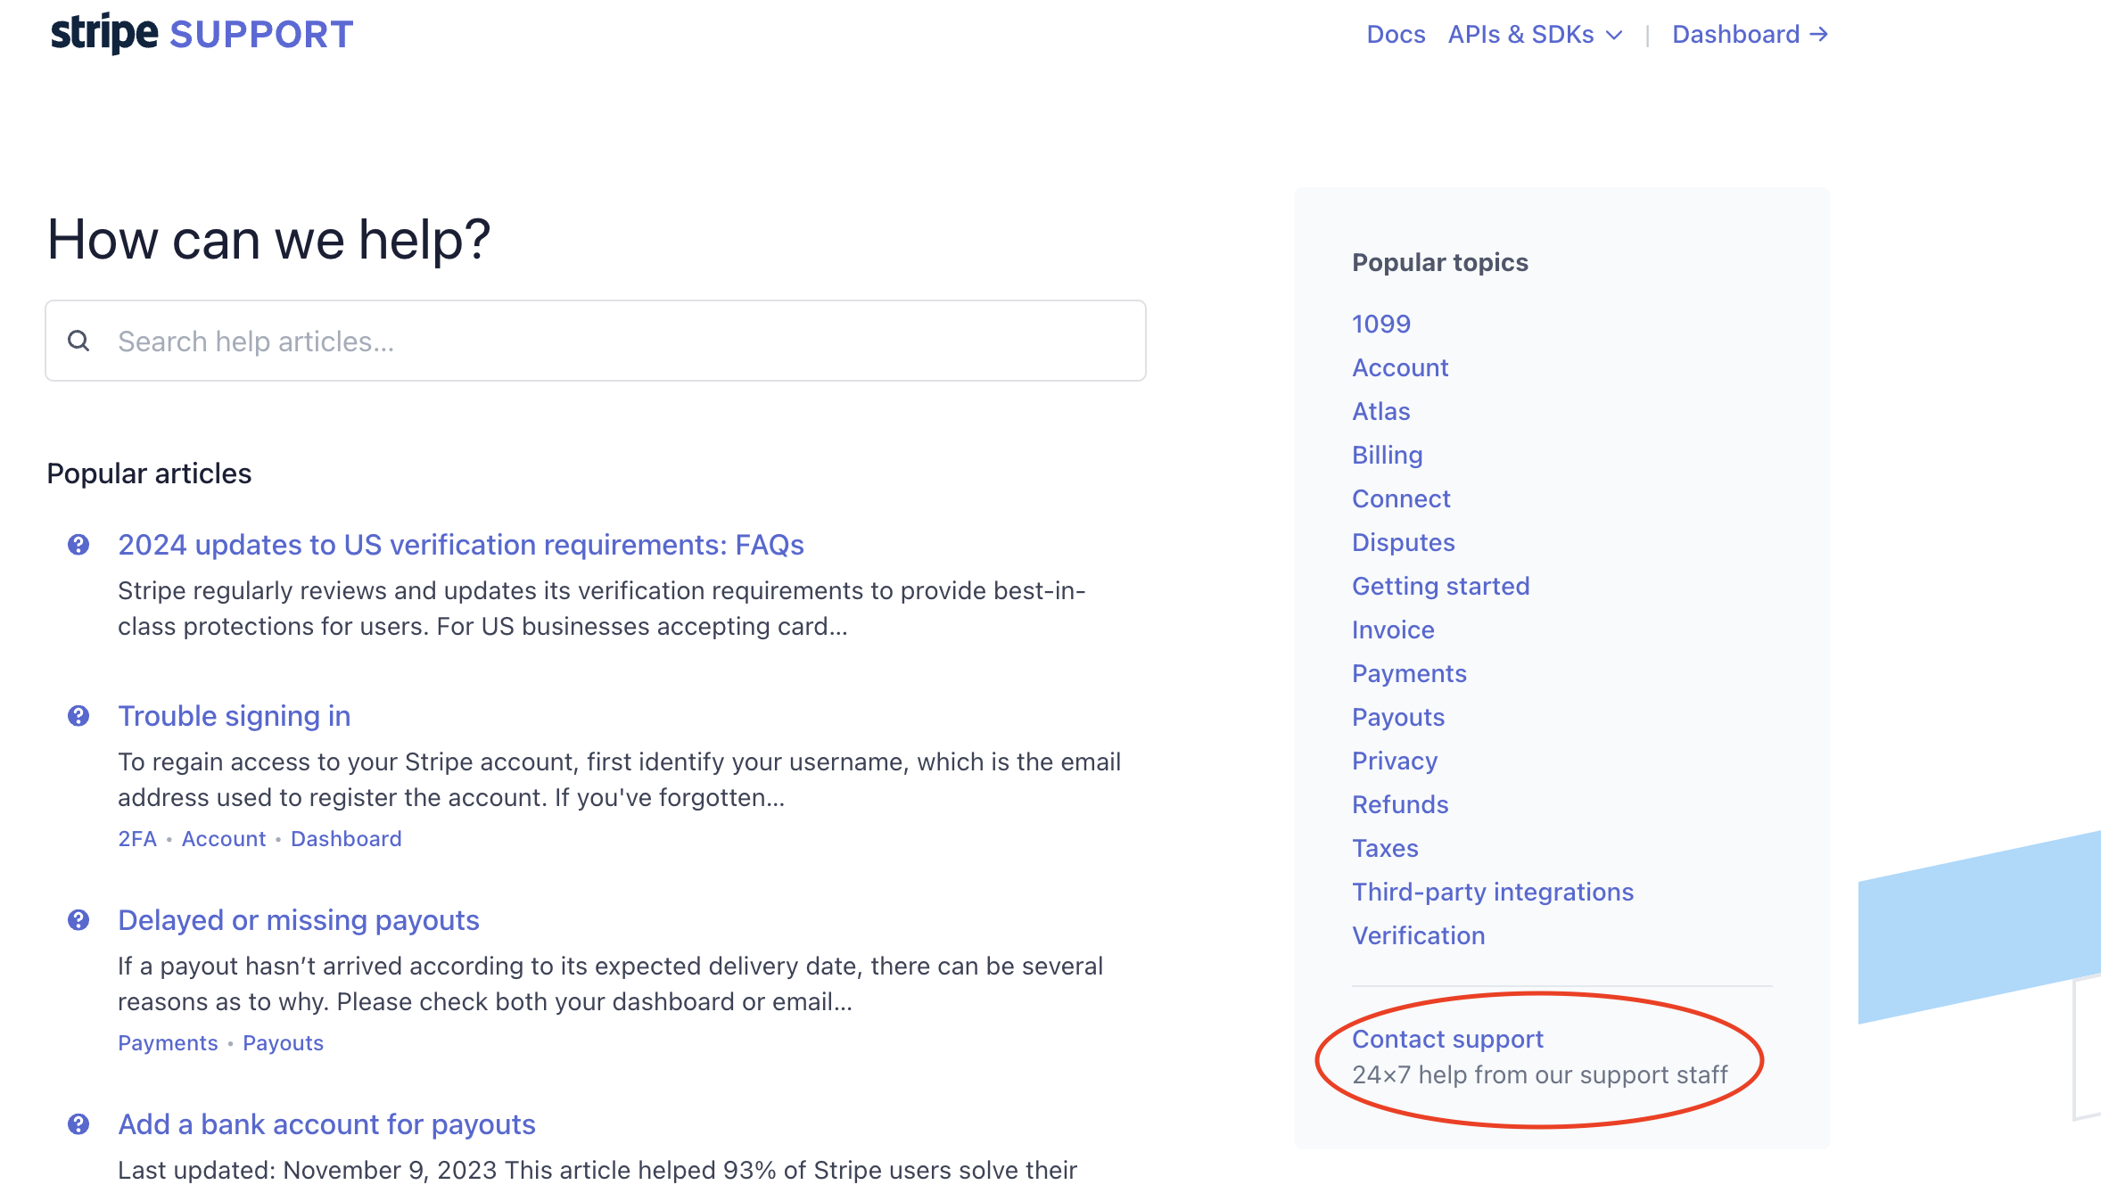Select the 1099 popular topic

[1381, 324]
